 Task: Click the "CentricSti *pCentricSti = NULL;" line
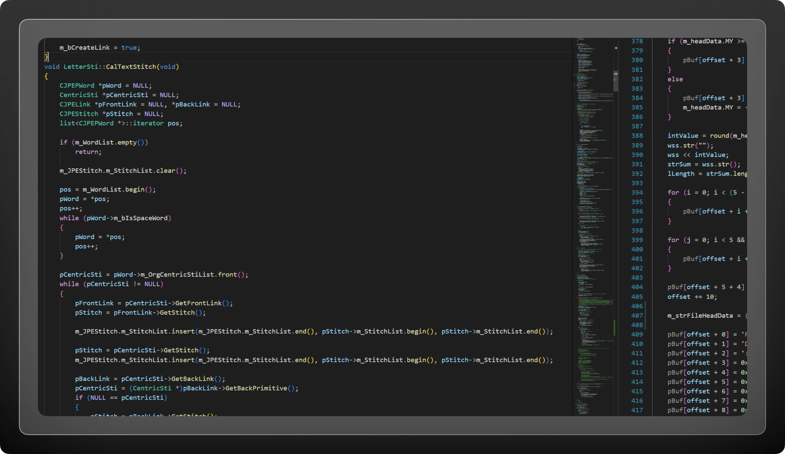click(x=119, y=95)
